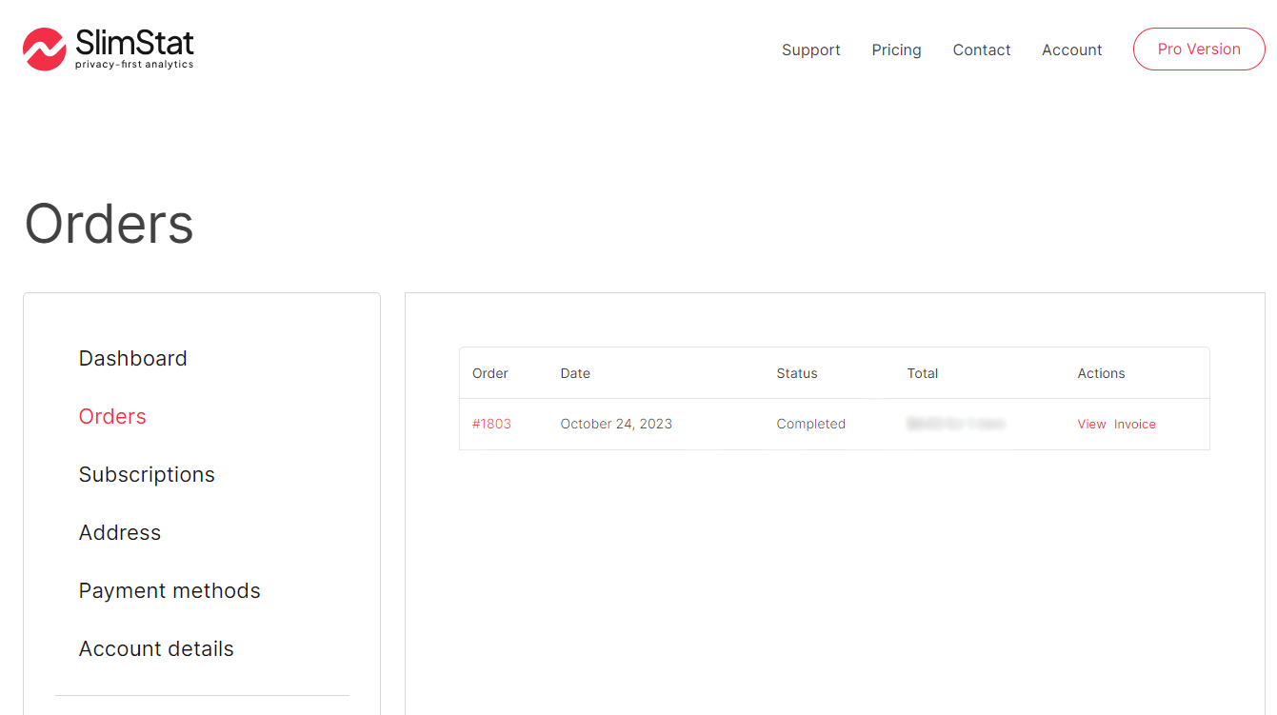Click the SlimStat logo icon

(43, 49)
